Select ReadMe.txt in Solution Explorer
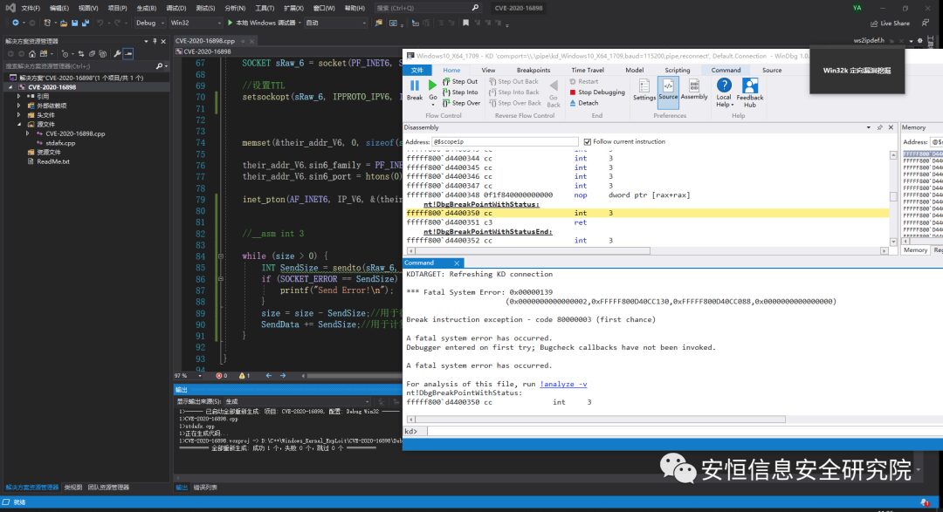 52,161
